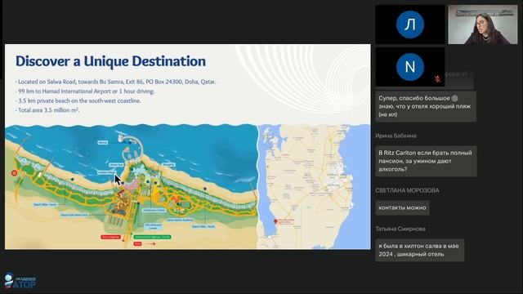
Task: Click the chat message 'контакты можно'
Action: pos(402,207)
